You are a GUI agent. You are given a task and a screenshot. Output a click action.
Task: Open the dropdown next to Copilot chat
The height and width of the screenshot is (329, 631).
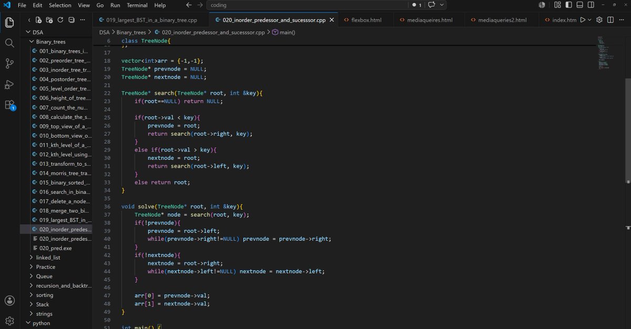(x=442, y=5)
